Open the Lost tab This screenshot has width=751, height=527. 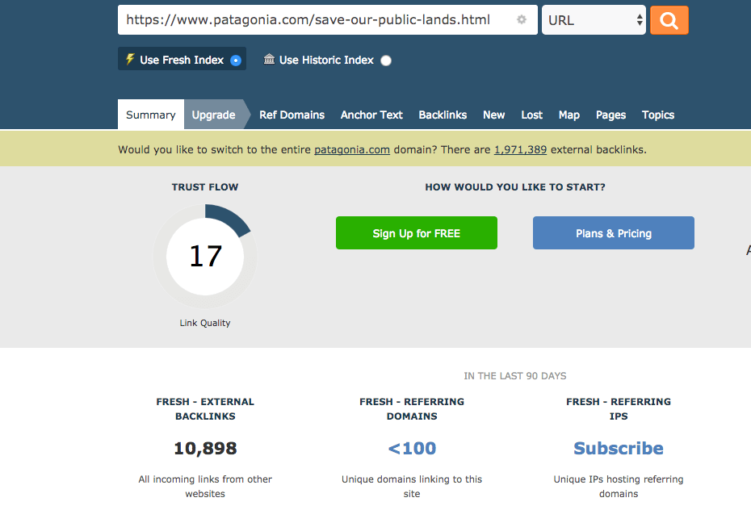coord(531,115)
